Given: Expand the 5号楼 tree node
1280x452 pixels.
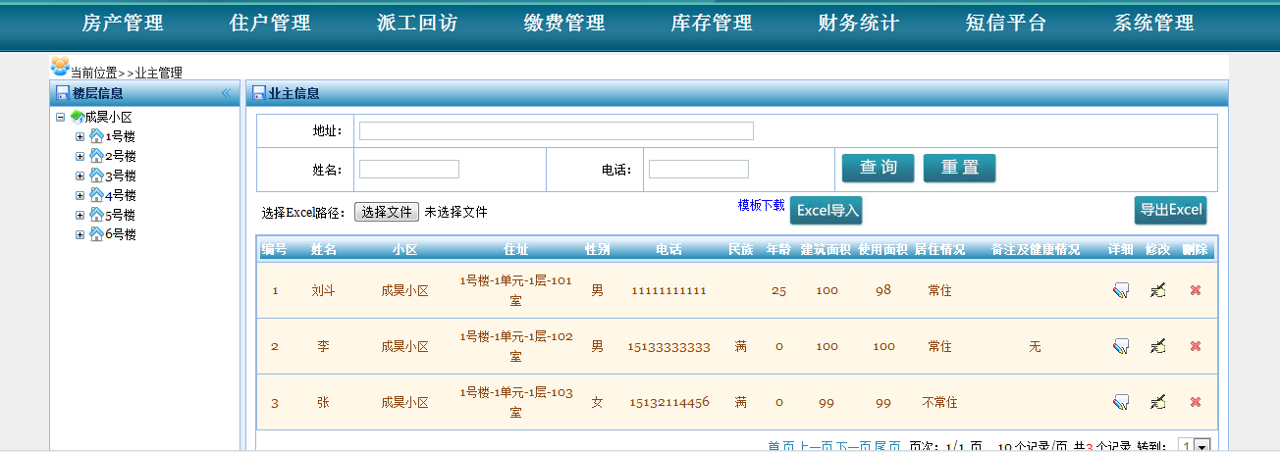Looking at the screenshot, I should coord(80,215).
